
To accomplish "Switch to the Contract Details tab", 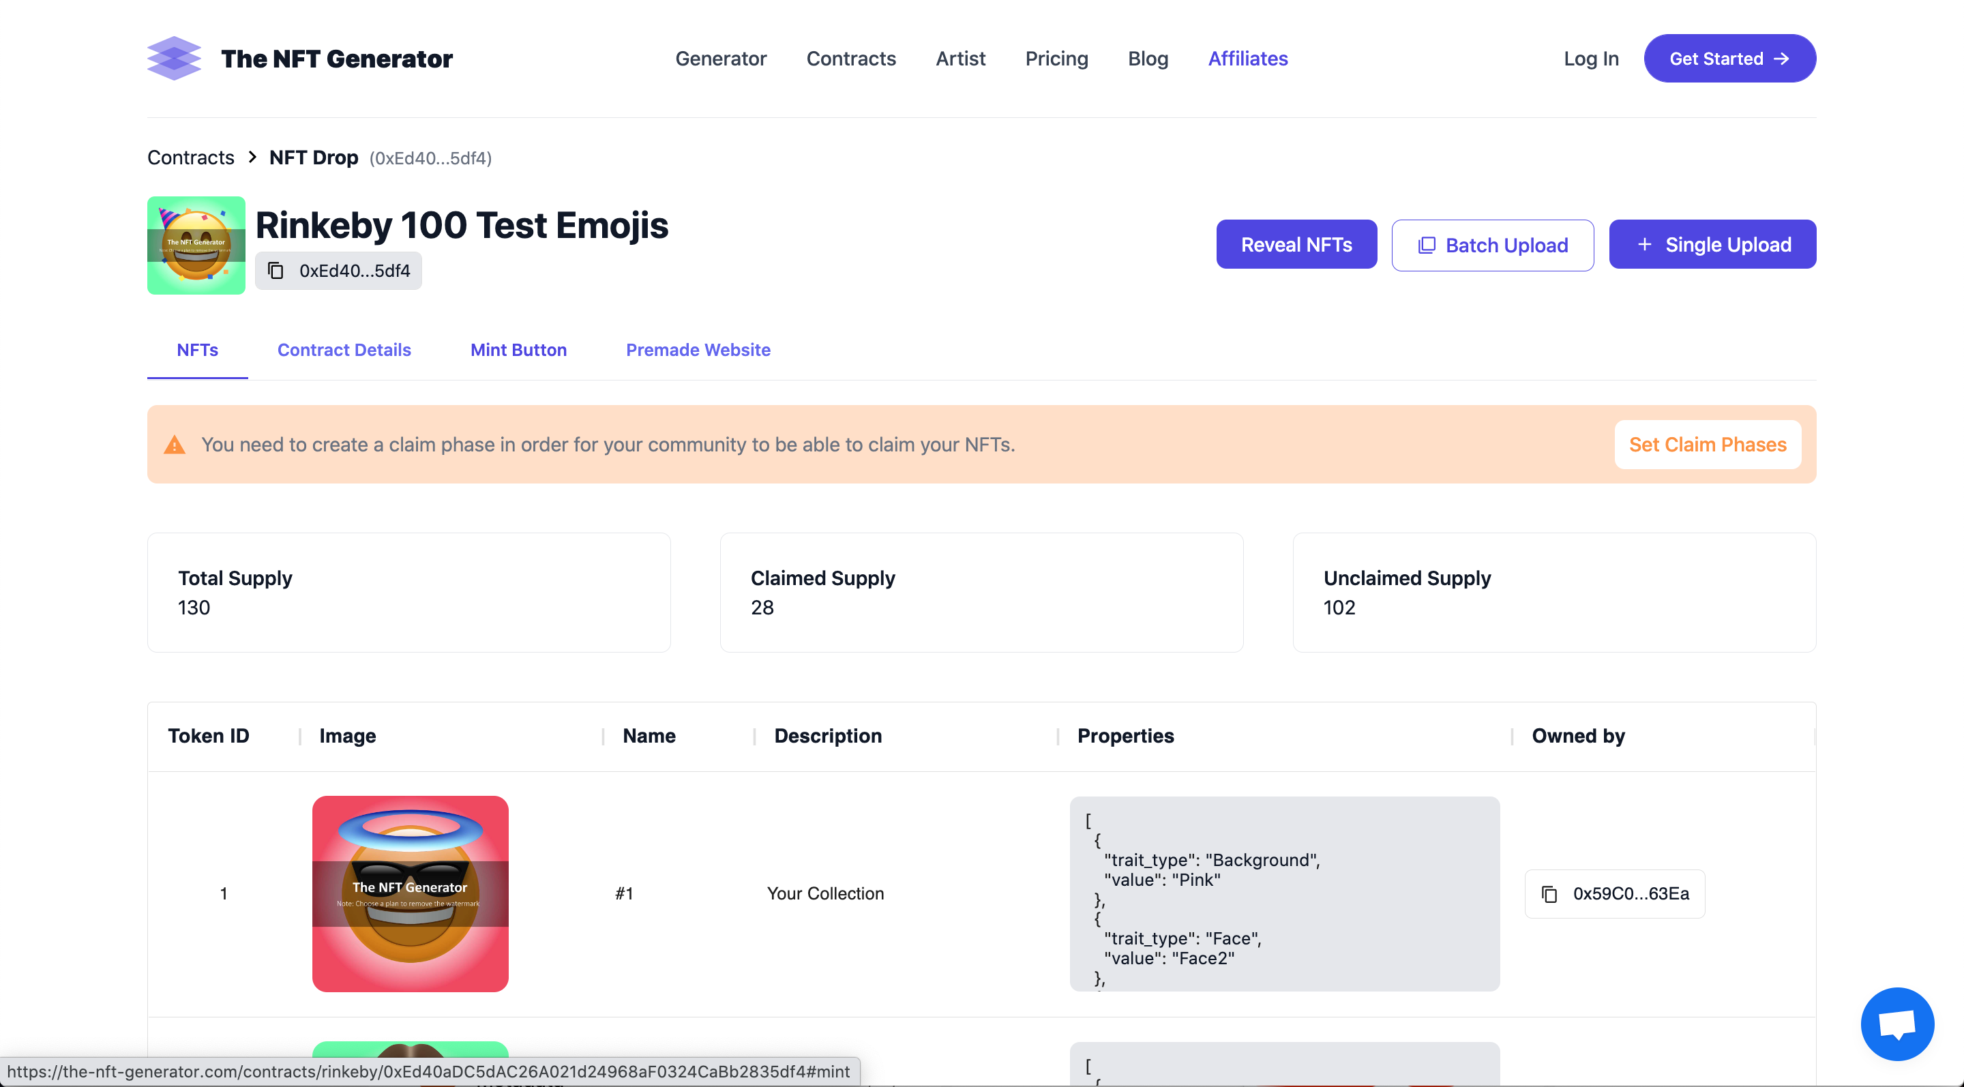I will [x=344, y=350].
